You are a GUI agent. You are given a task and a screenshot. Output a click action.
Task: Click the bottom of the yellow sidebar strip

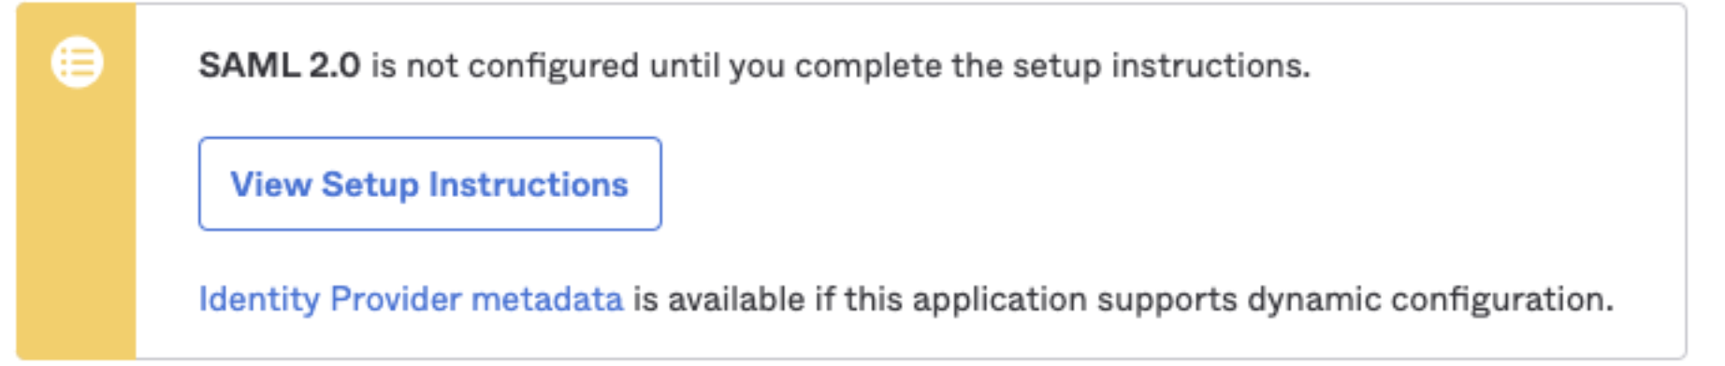tap(77, 336)
